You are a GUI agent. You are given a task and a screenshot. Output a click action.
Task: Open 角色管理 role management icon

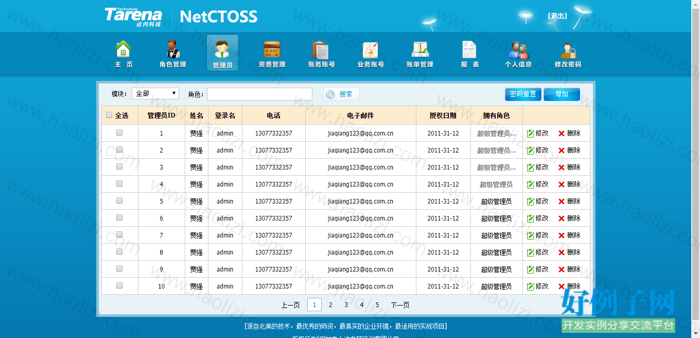point(172,54)
